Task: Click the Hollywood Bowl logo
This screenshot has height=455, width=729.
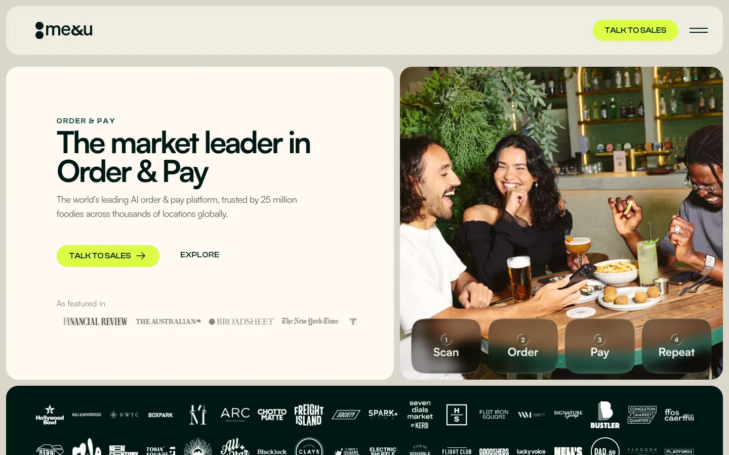Action: click(x=50, y=415)
